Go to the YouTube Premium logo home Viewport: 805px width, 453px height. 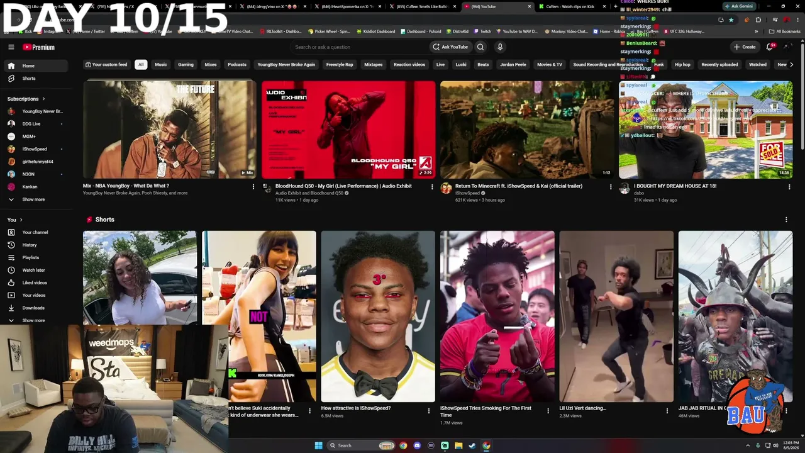click(x=39, y=47)
